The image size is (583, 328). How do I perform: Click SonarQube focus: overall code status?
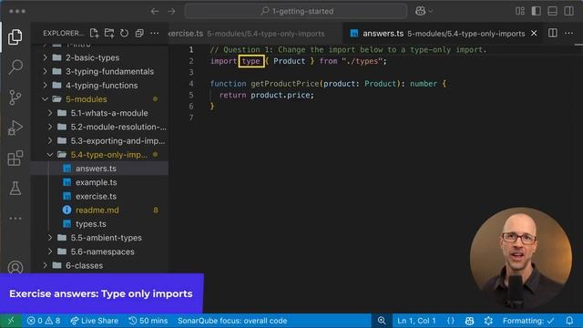pos(232,321)
